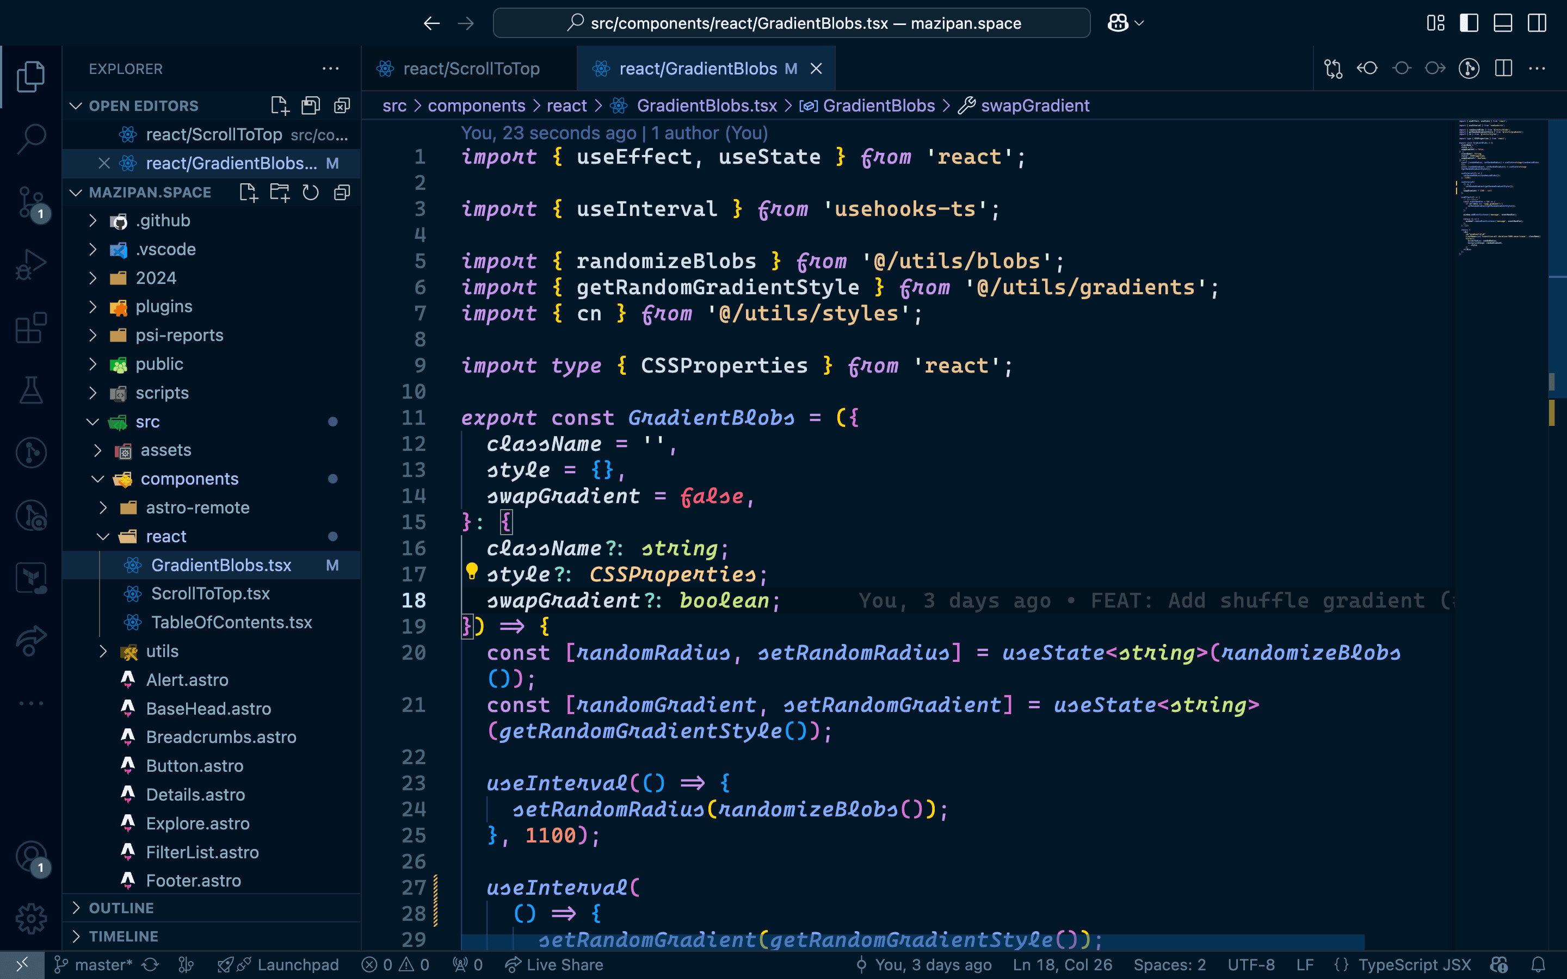
Task: Open the Search view in activity bar
Action: pos(30,138)
